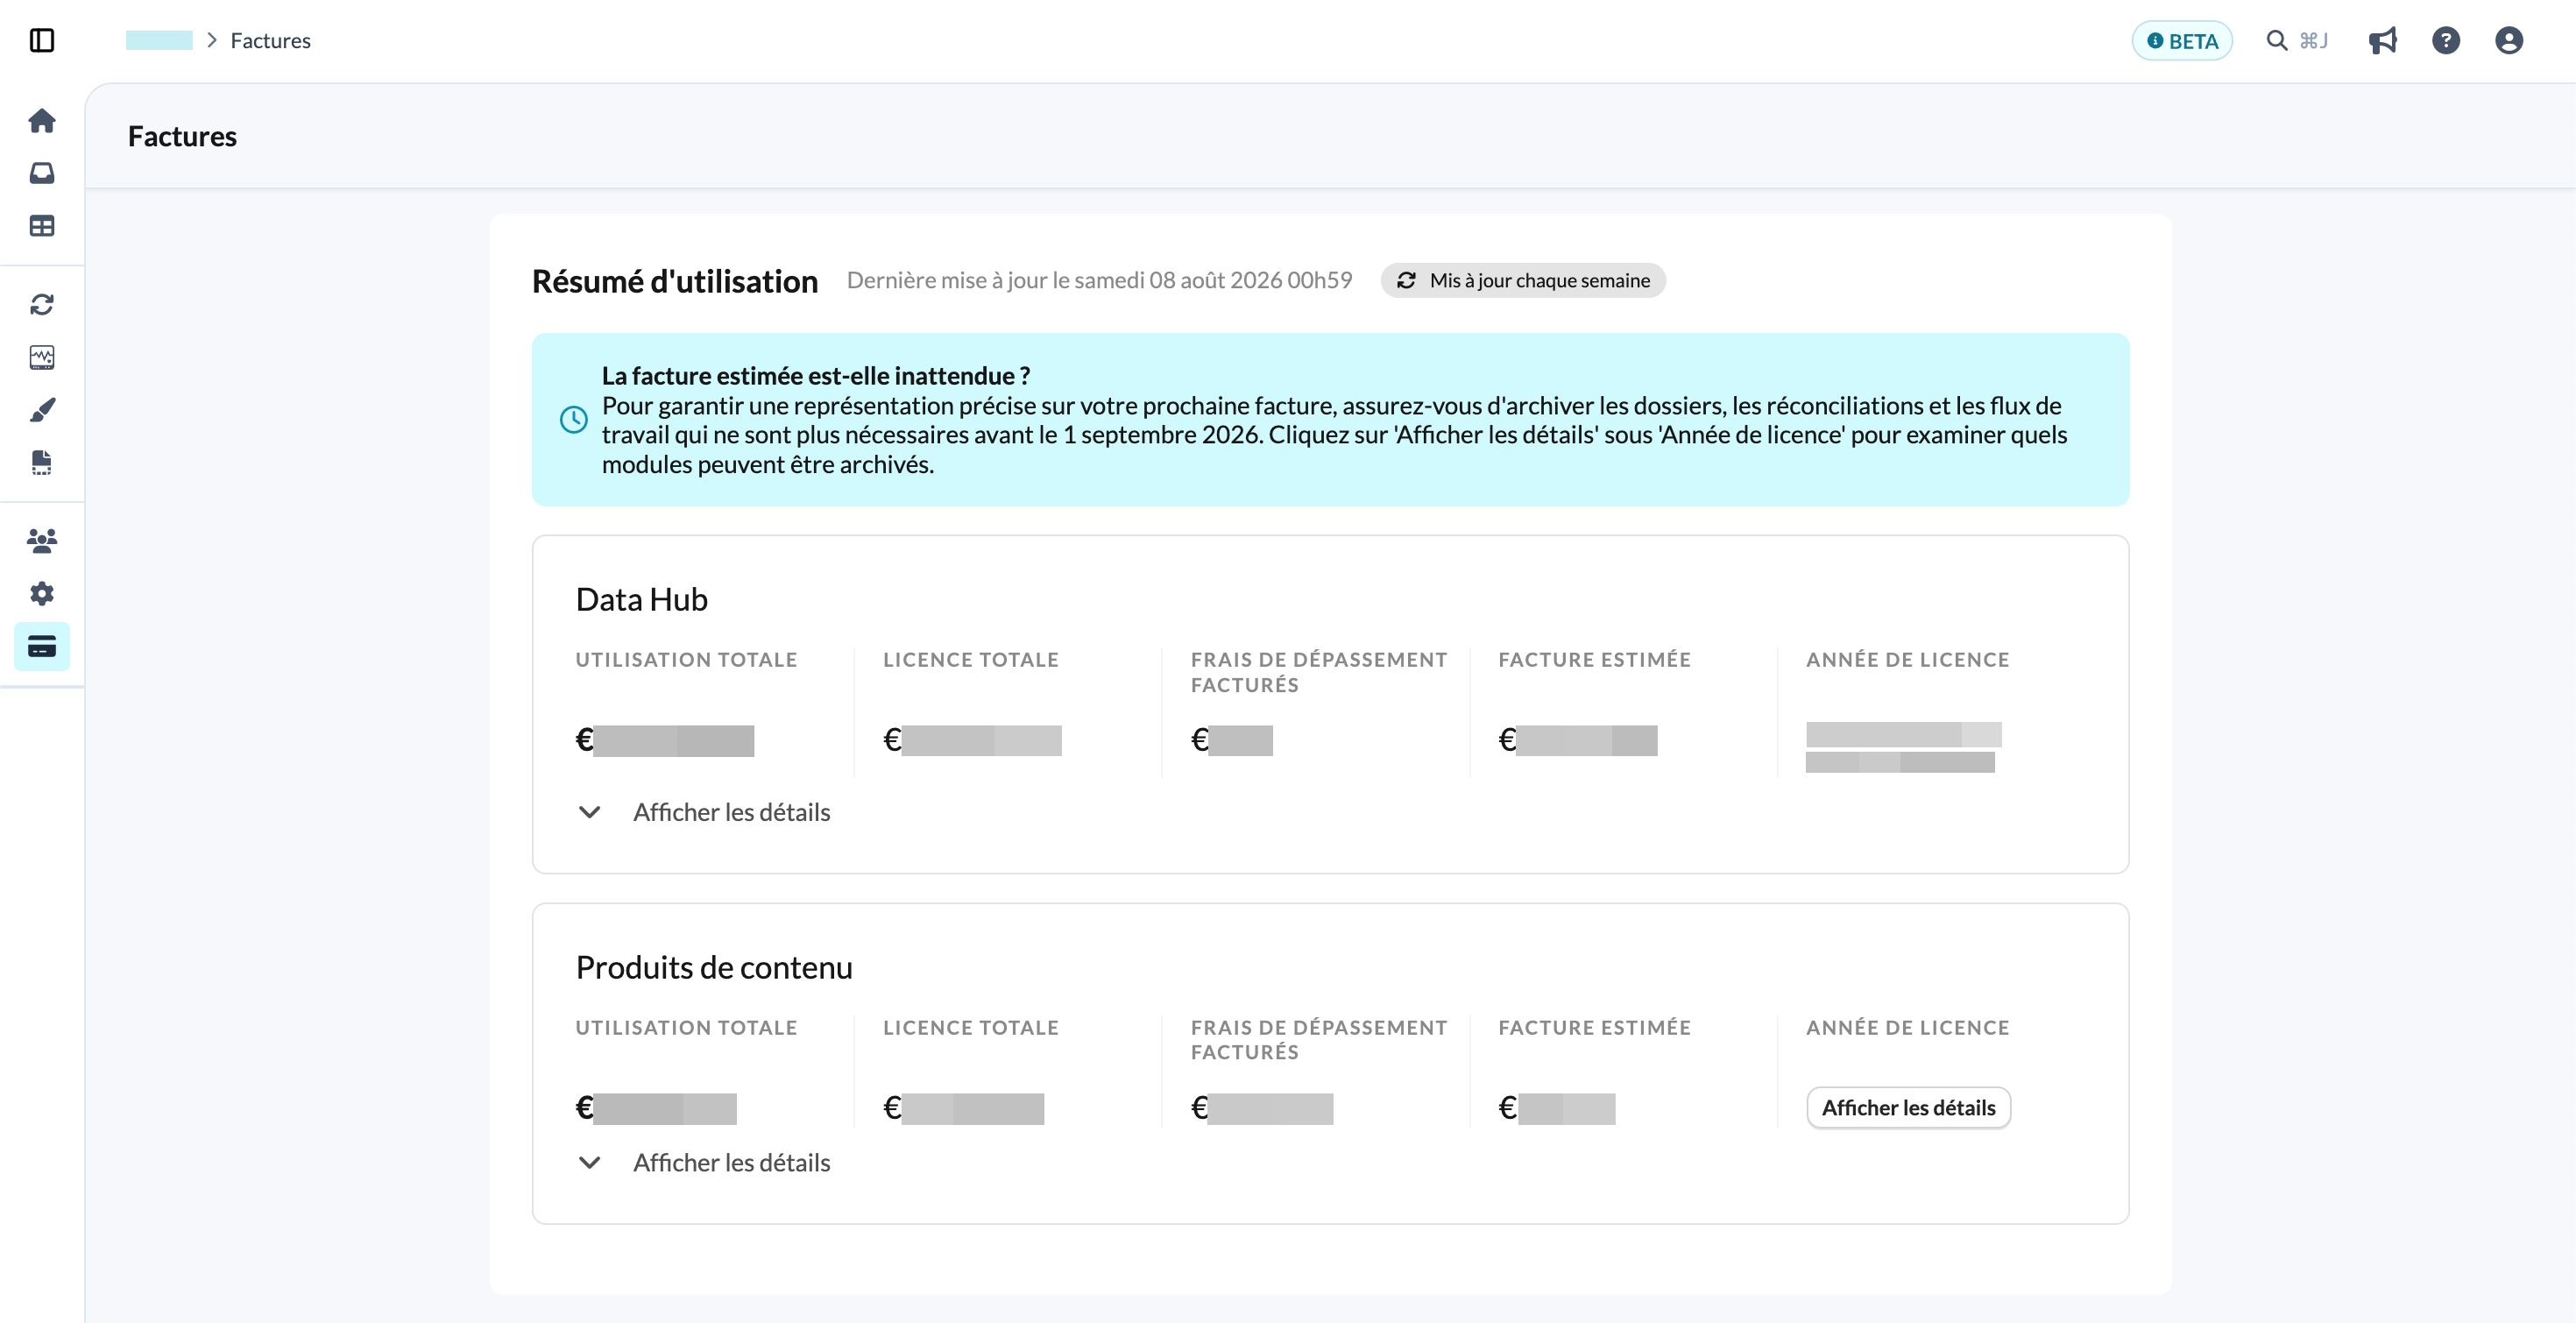Click Produits de contenu 'UTILISATION TOTALE' label
2576x1323 pixels.
pos(686,1028)
